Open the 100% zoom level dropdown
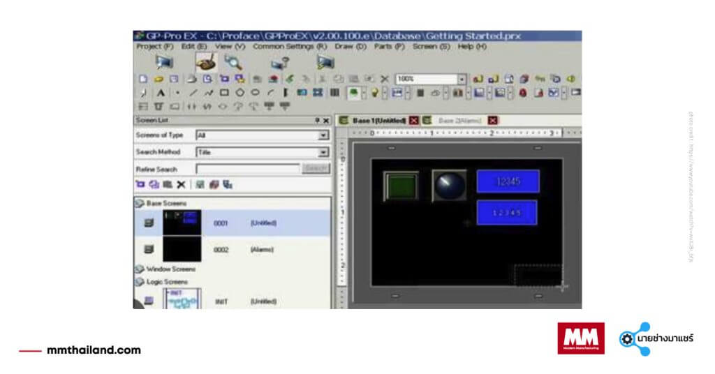The width and height of the screenshot is (715, 374). 462,79
